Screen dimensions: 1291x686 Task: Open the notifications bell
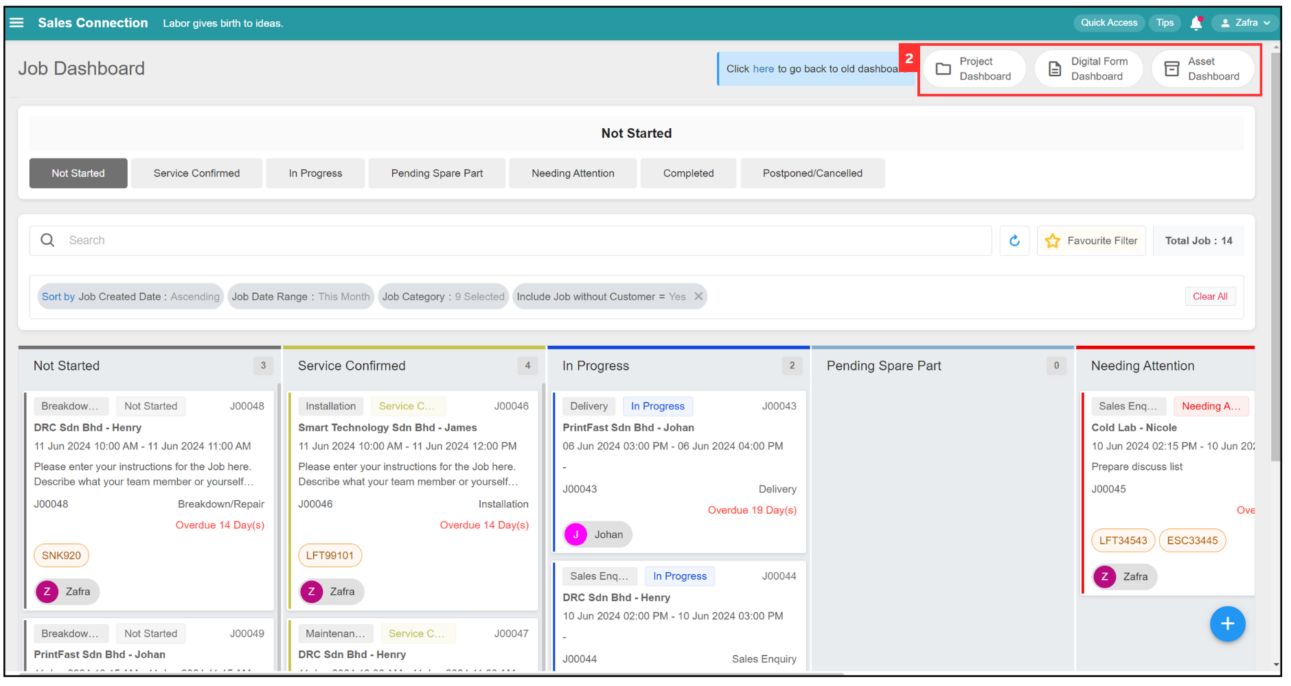(1196, 23)
